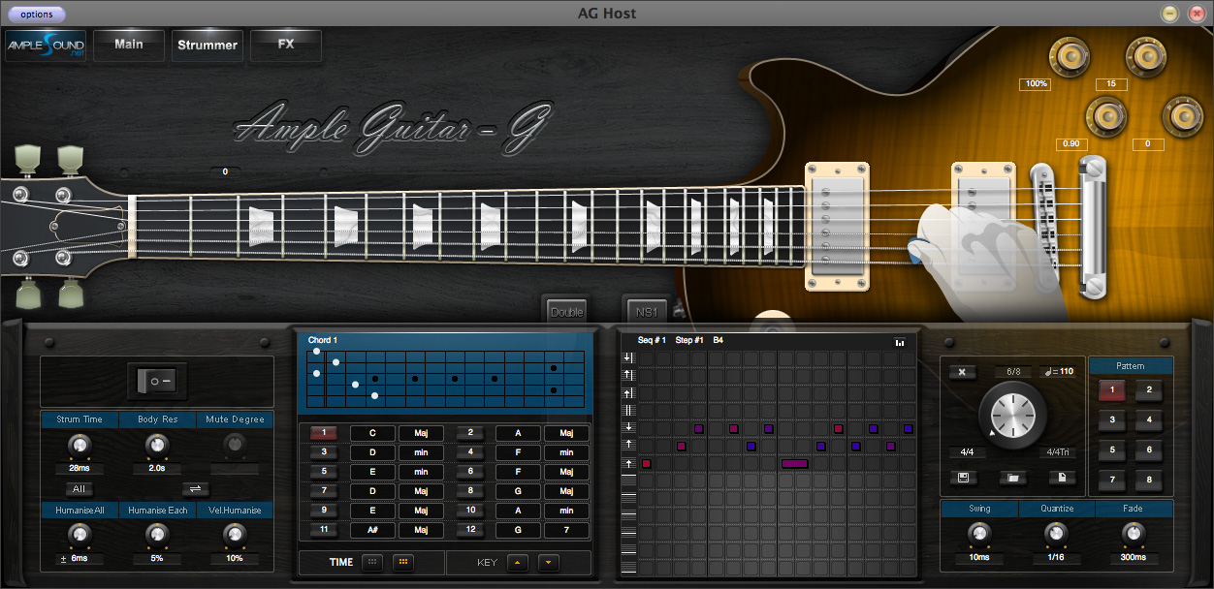Click the double-bar mute row icon in sequencer
This screenshot has width=1214, height=589.
[x=628, y=410]
